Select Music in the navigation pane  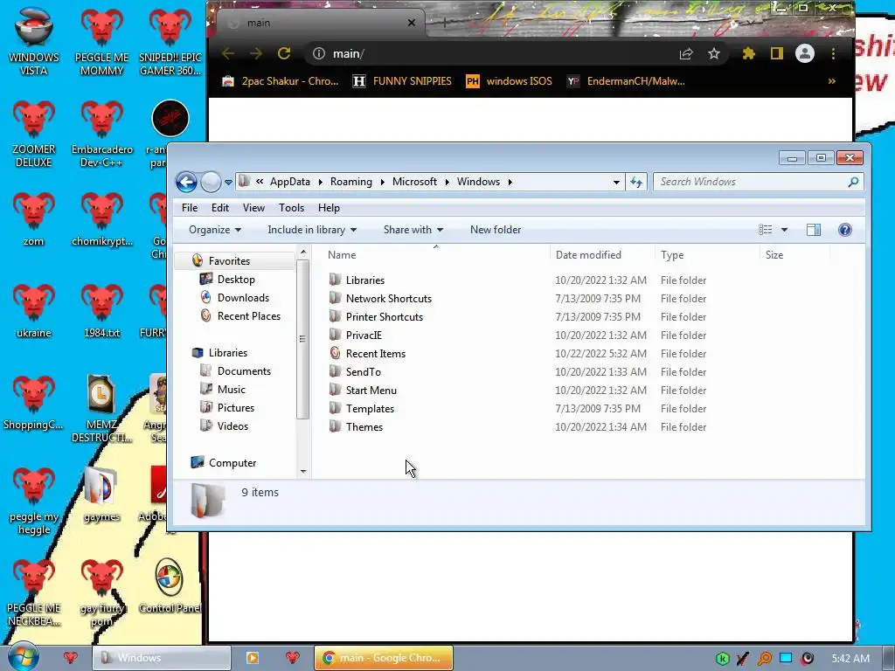pyautogui.click(x=231, y=389)
